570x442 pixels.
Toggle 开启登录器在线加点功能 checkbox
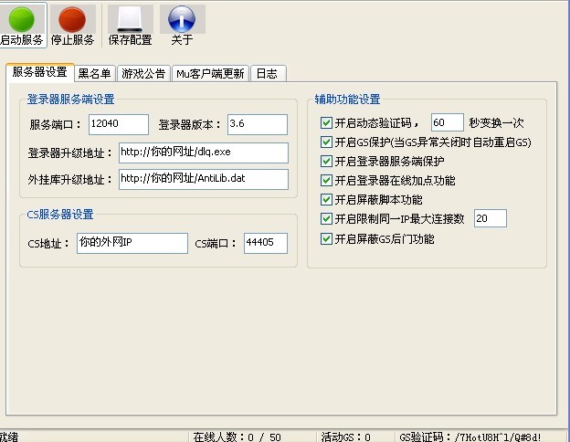(x=327, y=181)
